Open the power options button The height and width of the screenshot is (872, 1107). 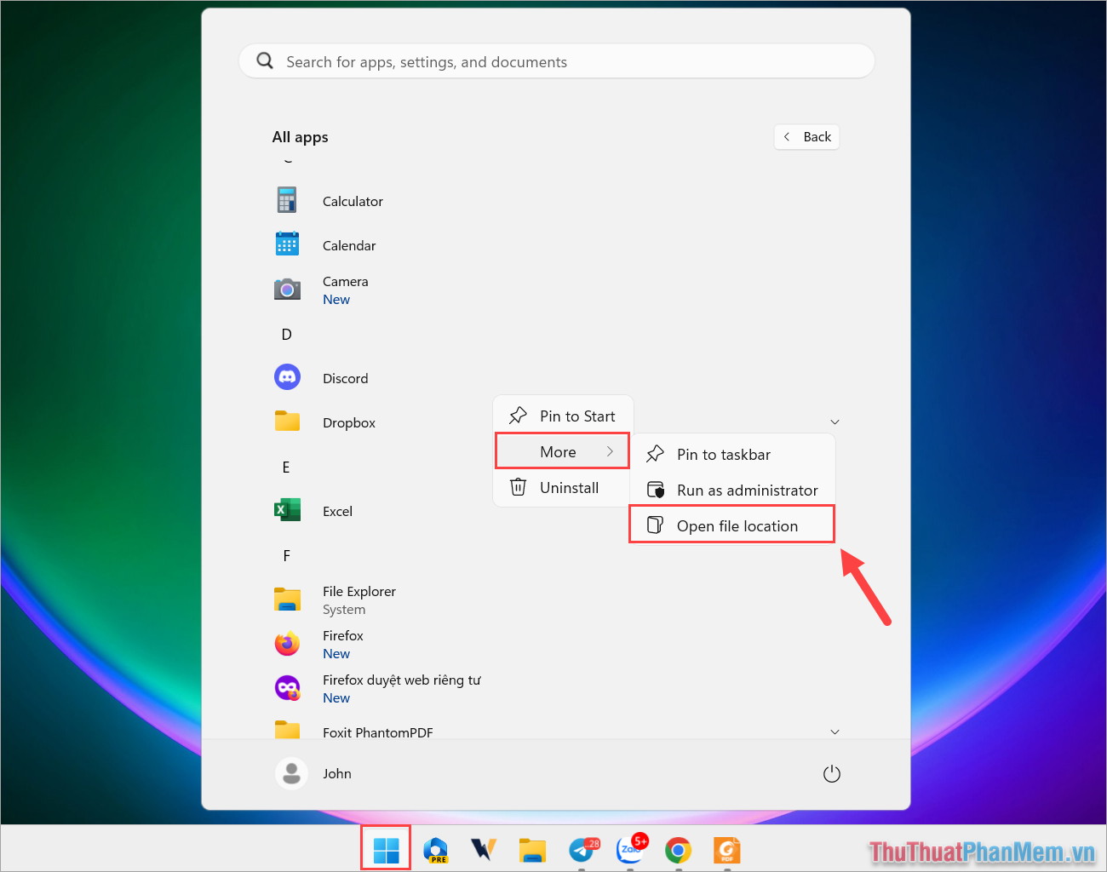(x=832, y=773)
